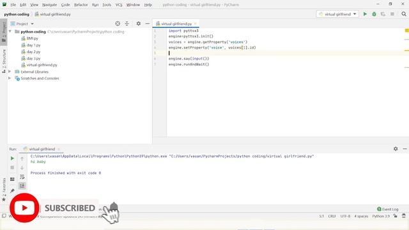Click the script path link in console
The image size is (409, 230).
[241, 156]
